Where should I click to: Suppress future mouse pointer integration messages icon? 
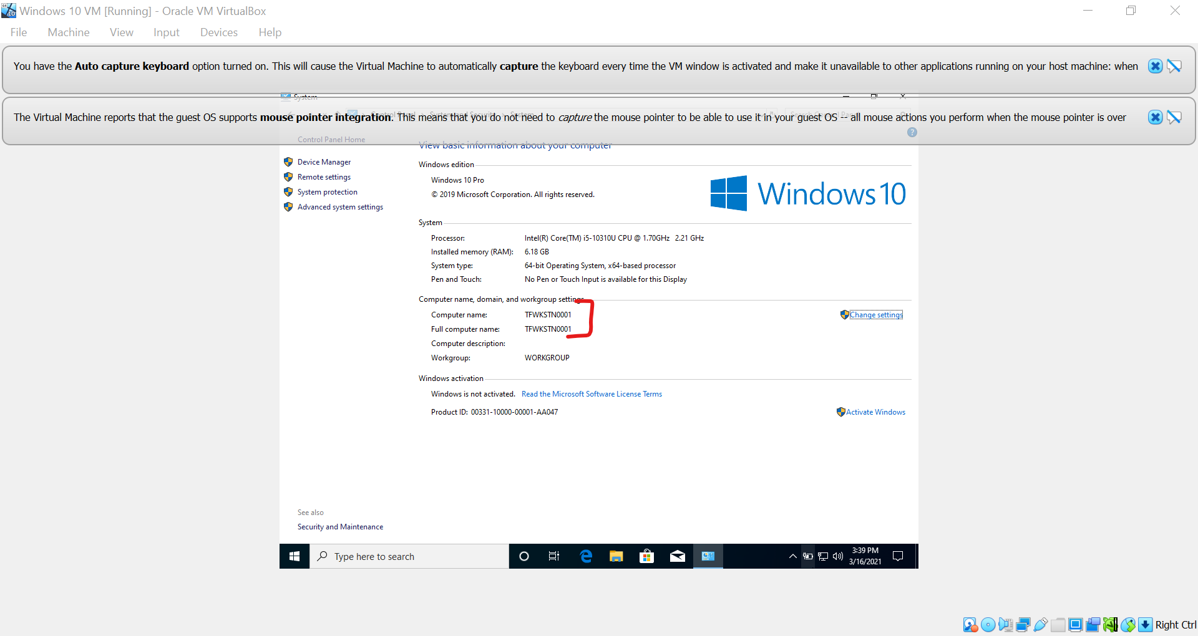1174,117
